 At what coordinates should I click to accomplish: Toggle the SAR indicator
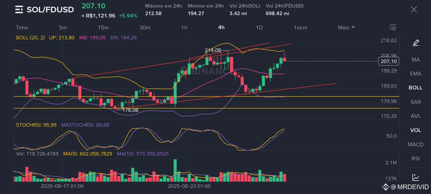(416, 102)
